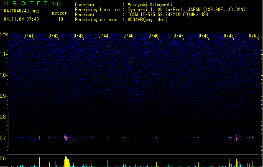Click the 0742 time marker
The height and width of the screenshot is (167, 263).
pos(54,36)
